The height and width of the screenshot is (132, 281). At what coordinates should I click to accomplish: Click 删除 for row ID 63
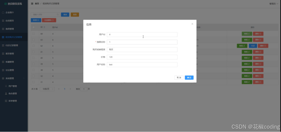[258, 40]
